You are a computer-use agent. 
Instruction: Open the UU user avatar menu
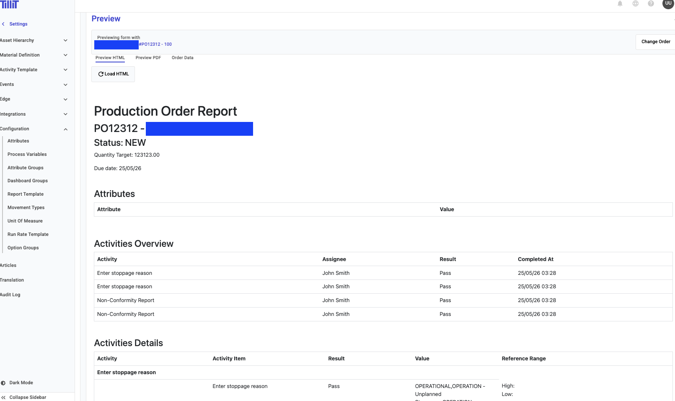(x=668, y=3)
